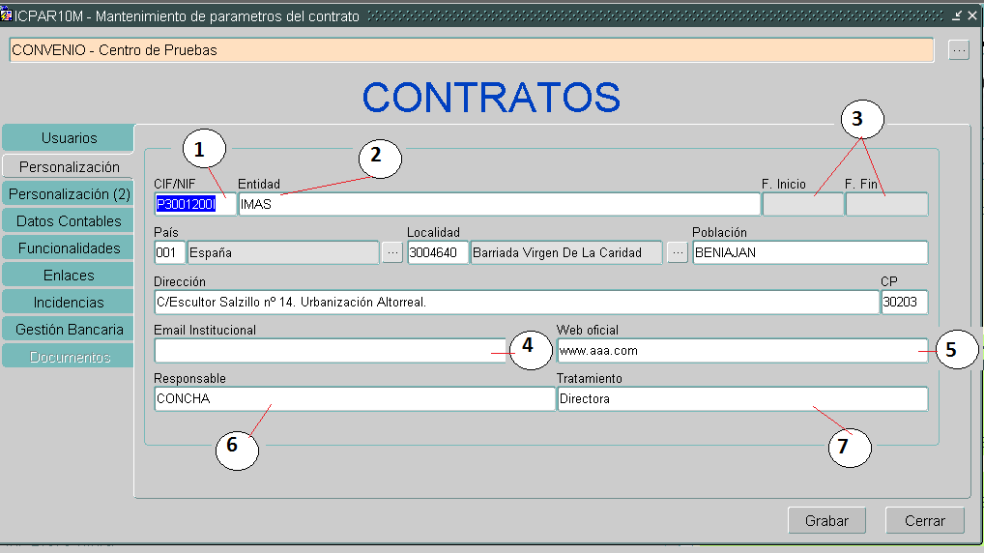This screenshot has height=553, width=984.
Task: Click the Web oficial field
Action: tap(742, 350)
